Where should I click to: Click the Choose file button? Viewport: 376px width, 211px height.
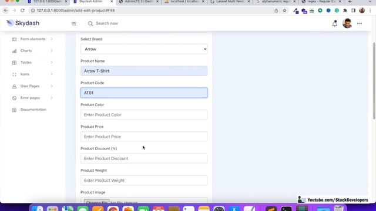click(96, 202)
